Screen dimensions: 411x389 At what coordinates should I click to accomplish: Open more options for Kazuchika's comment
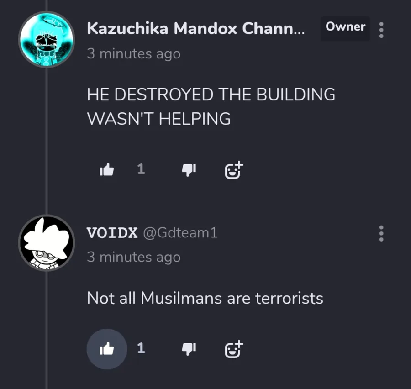(381, 30)
